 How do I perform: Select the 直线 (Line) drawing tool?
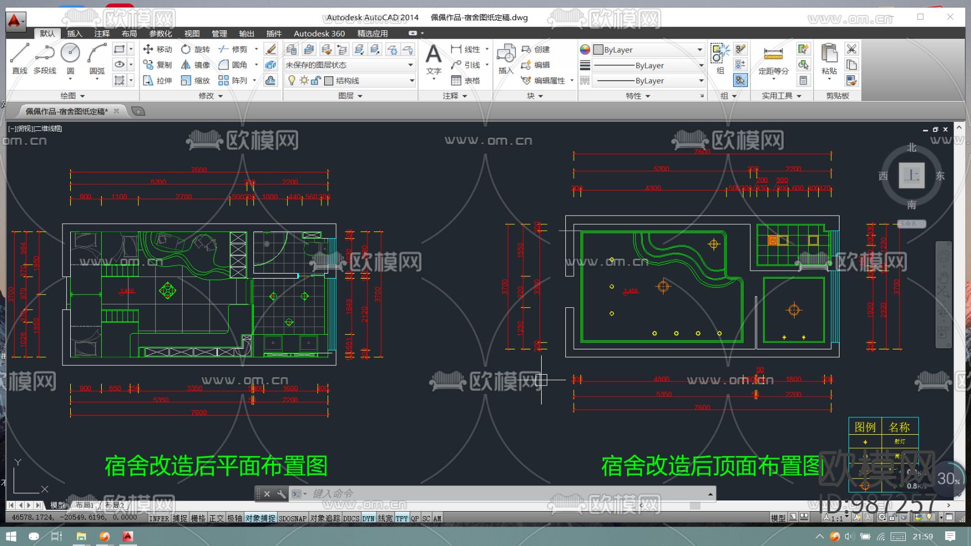(x=20, y=58)
